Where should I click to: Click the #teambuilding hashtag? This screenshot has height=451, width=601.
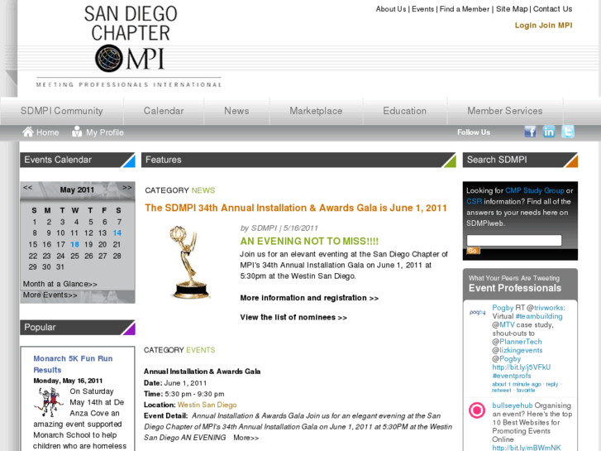pos(539,316)
